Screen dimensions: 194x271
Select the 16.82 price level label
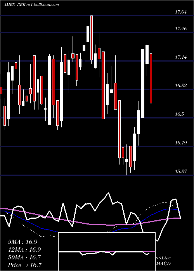coord(181,86)
